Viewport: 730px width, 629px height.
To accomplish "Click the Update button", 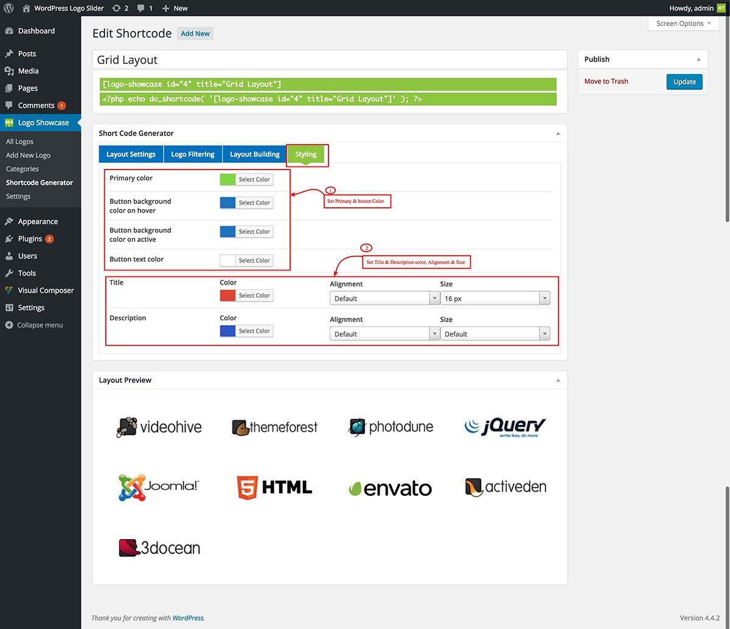I will point(684,82).
